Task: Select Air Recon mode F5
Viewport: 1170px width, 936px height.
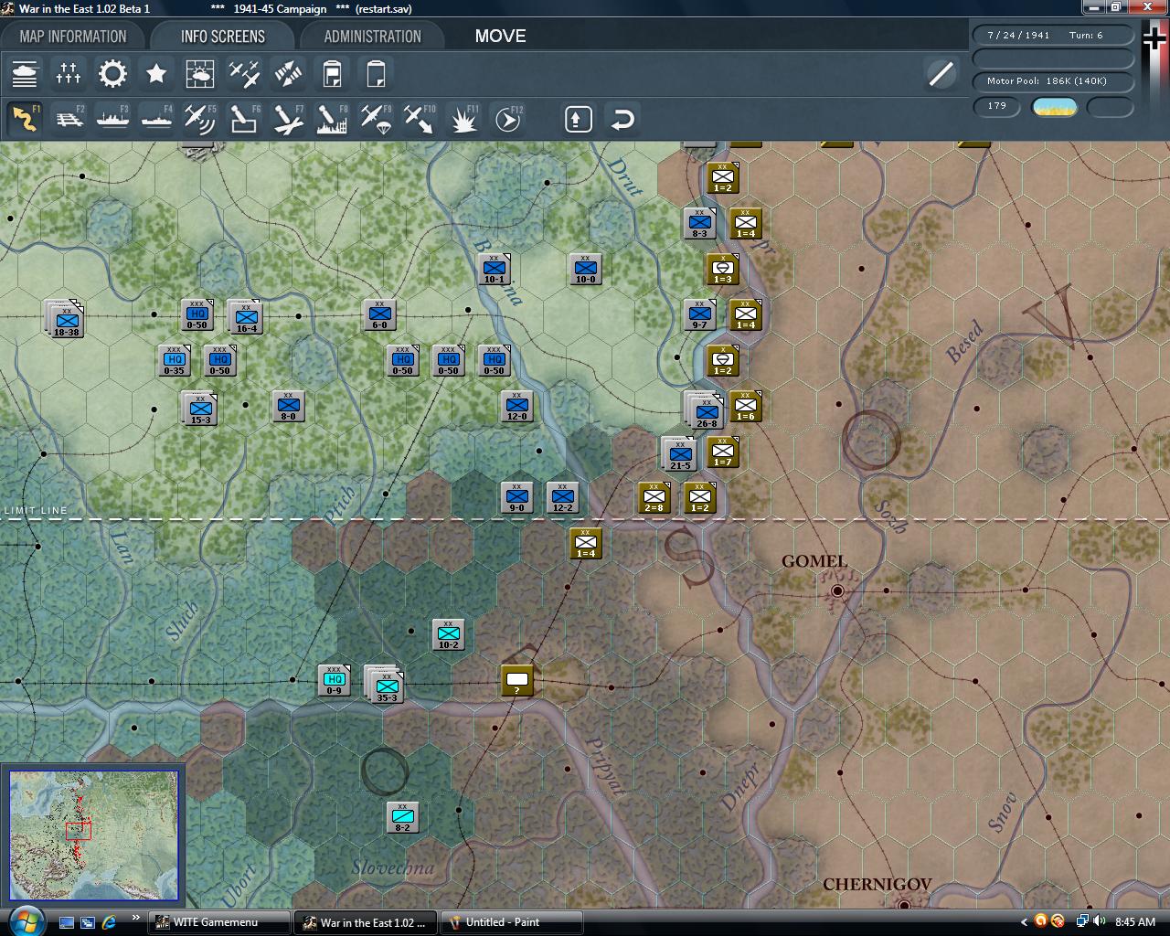Action: (200, 119)
